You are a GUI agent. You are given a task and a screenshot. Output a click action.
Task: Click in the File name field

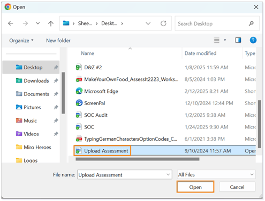125,175
